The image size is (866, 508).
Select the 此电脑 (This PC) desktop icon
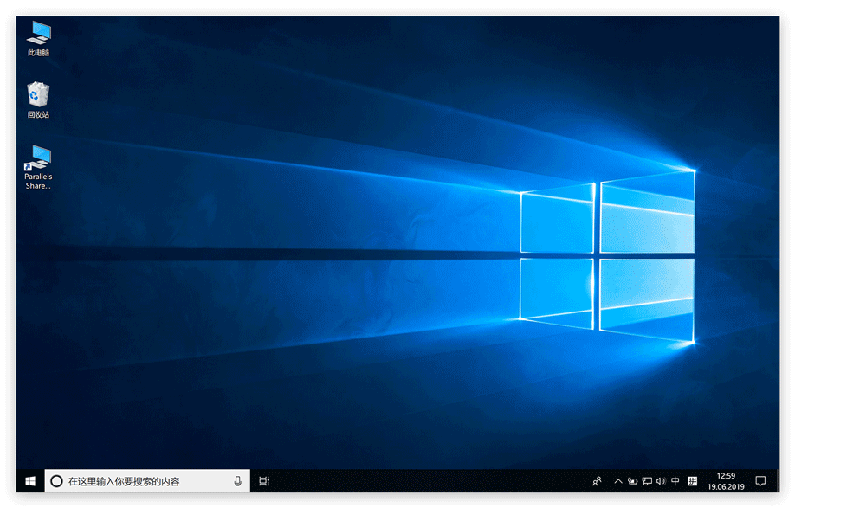[38, 38]
